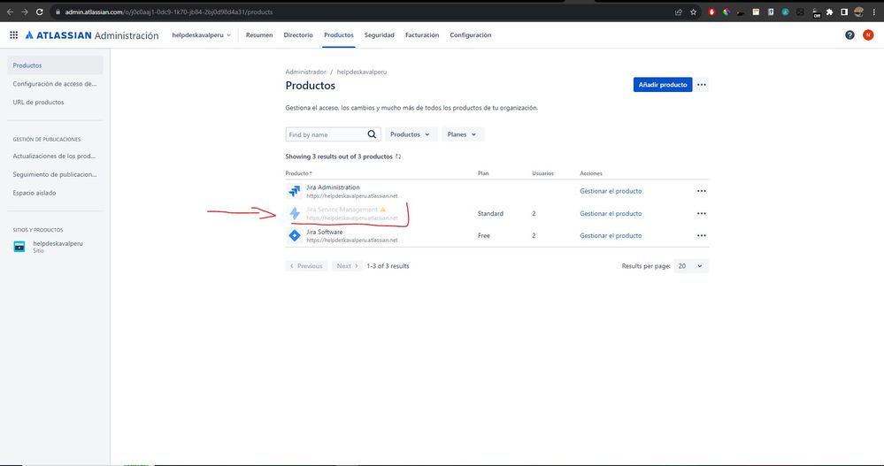The height and width of the screenshot is (466, 884).
Task: Sort by the Producto column header
Action: point(298,173)
